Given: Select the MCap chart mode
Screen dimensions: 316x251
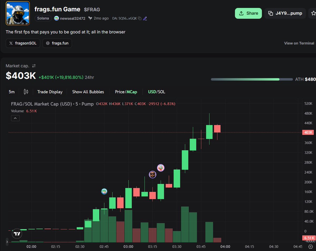Looking at the screenshot, I should click(x=132, y=92).
